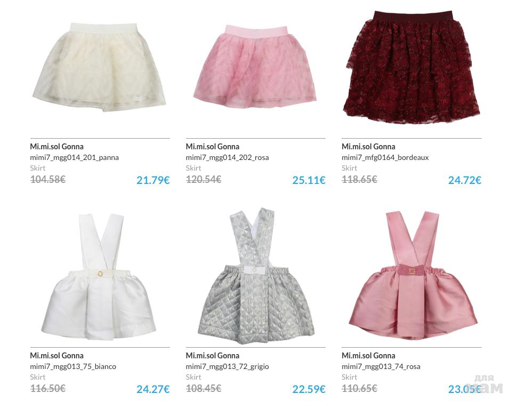Image resolution: width=511 pixels, height=401 pixels.
Task: Select product code mimi7_mgg014_202_rosa
Action: (x=227, y=158)
